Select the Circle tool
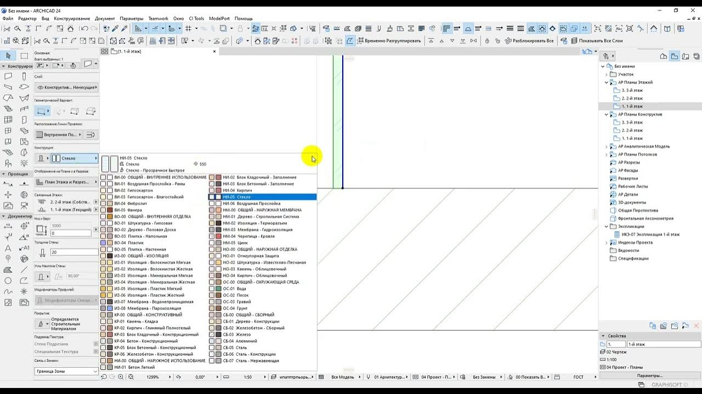Image resolution: width=702 pixels, height=394 pixels. [x=8, y=281]
